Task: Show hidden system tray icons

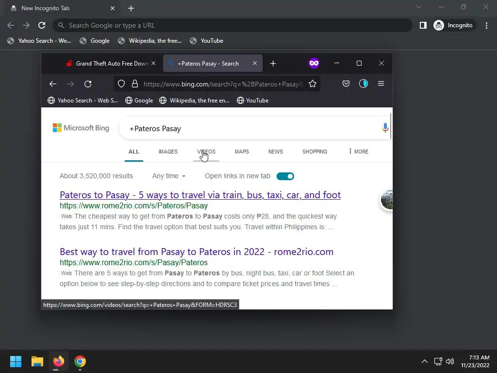Action: pyautogui.click(x=424, y=361)
